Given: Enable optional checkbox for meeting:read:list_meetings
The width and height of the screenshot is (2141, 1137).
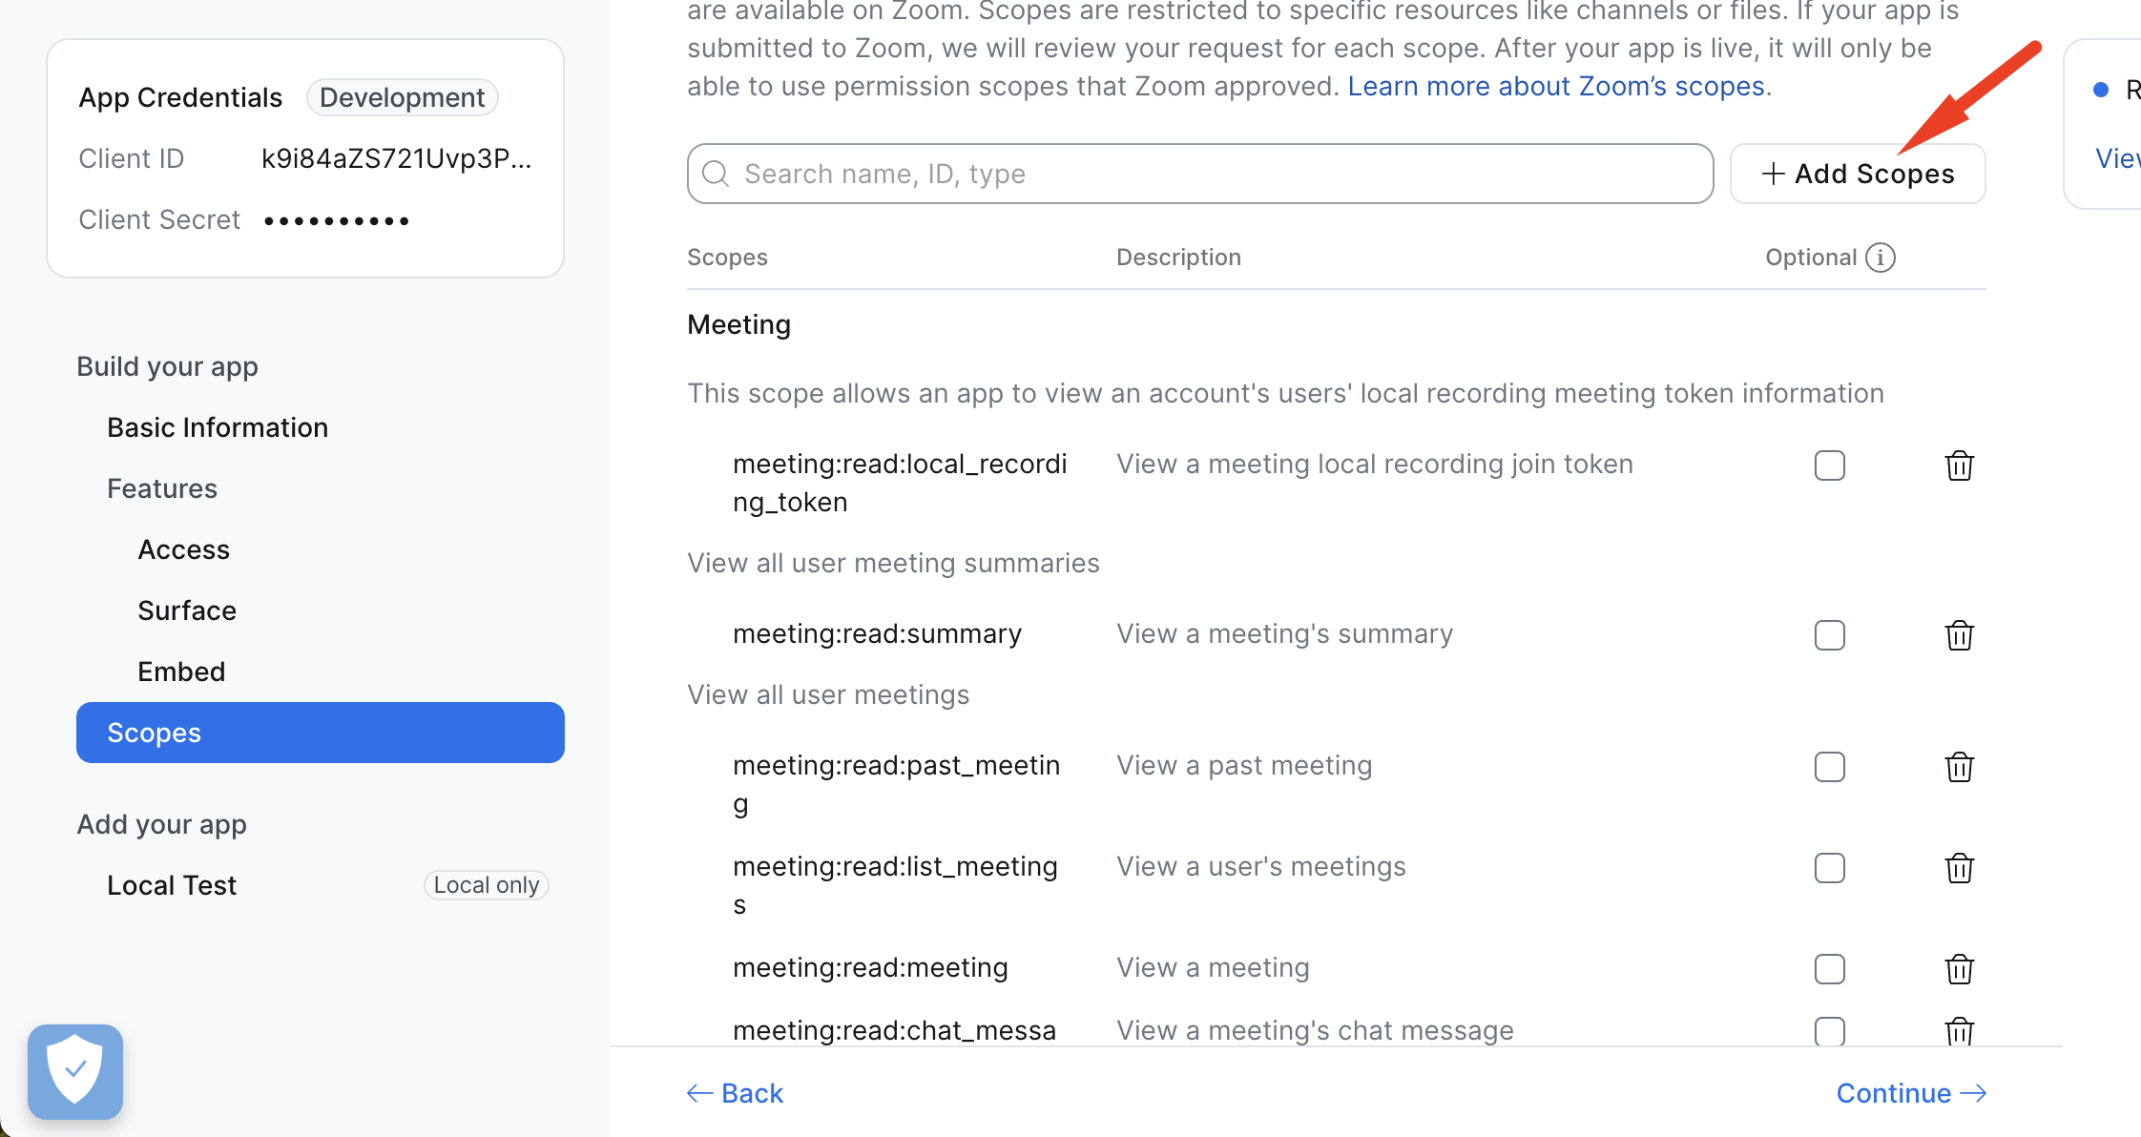Looking at the screenshot, I should pyautogui.click(x=1829, y=868).
